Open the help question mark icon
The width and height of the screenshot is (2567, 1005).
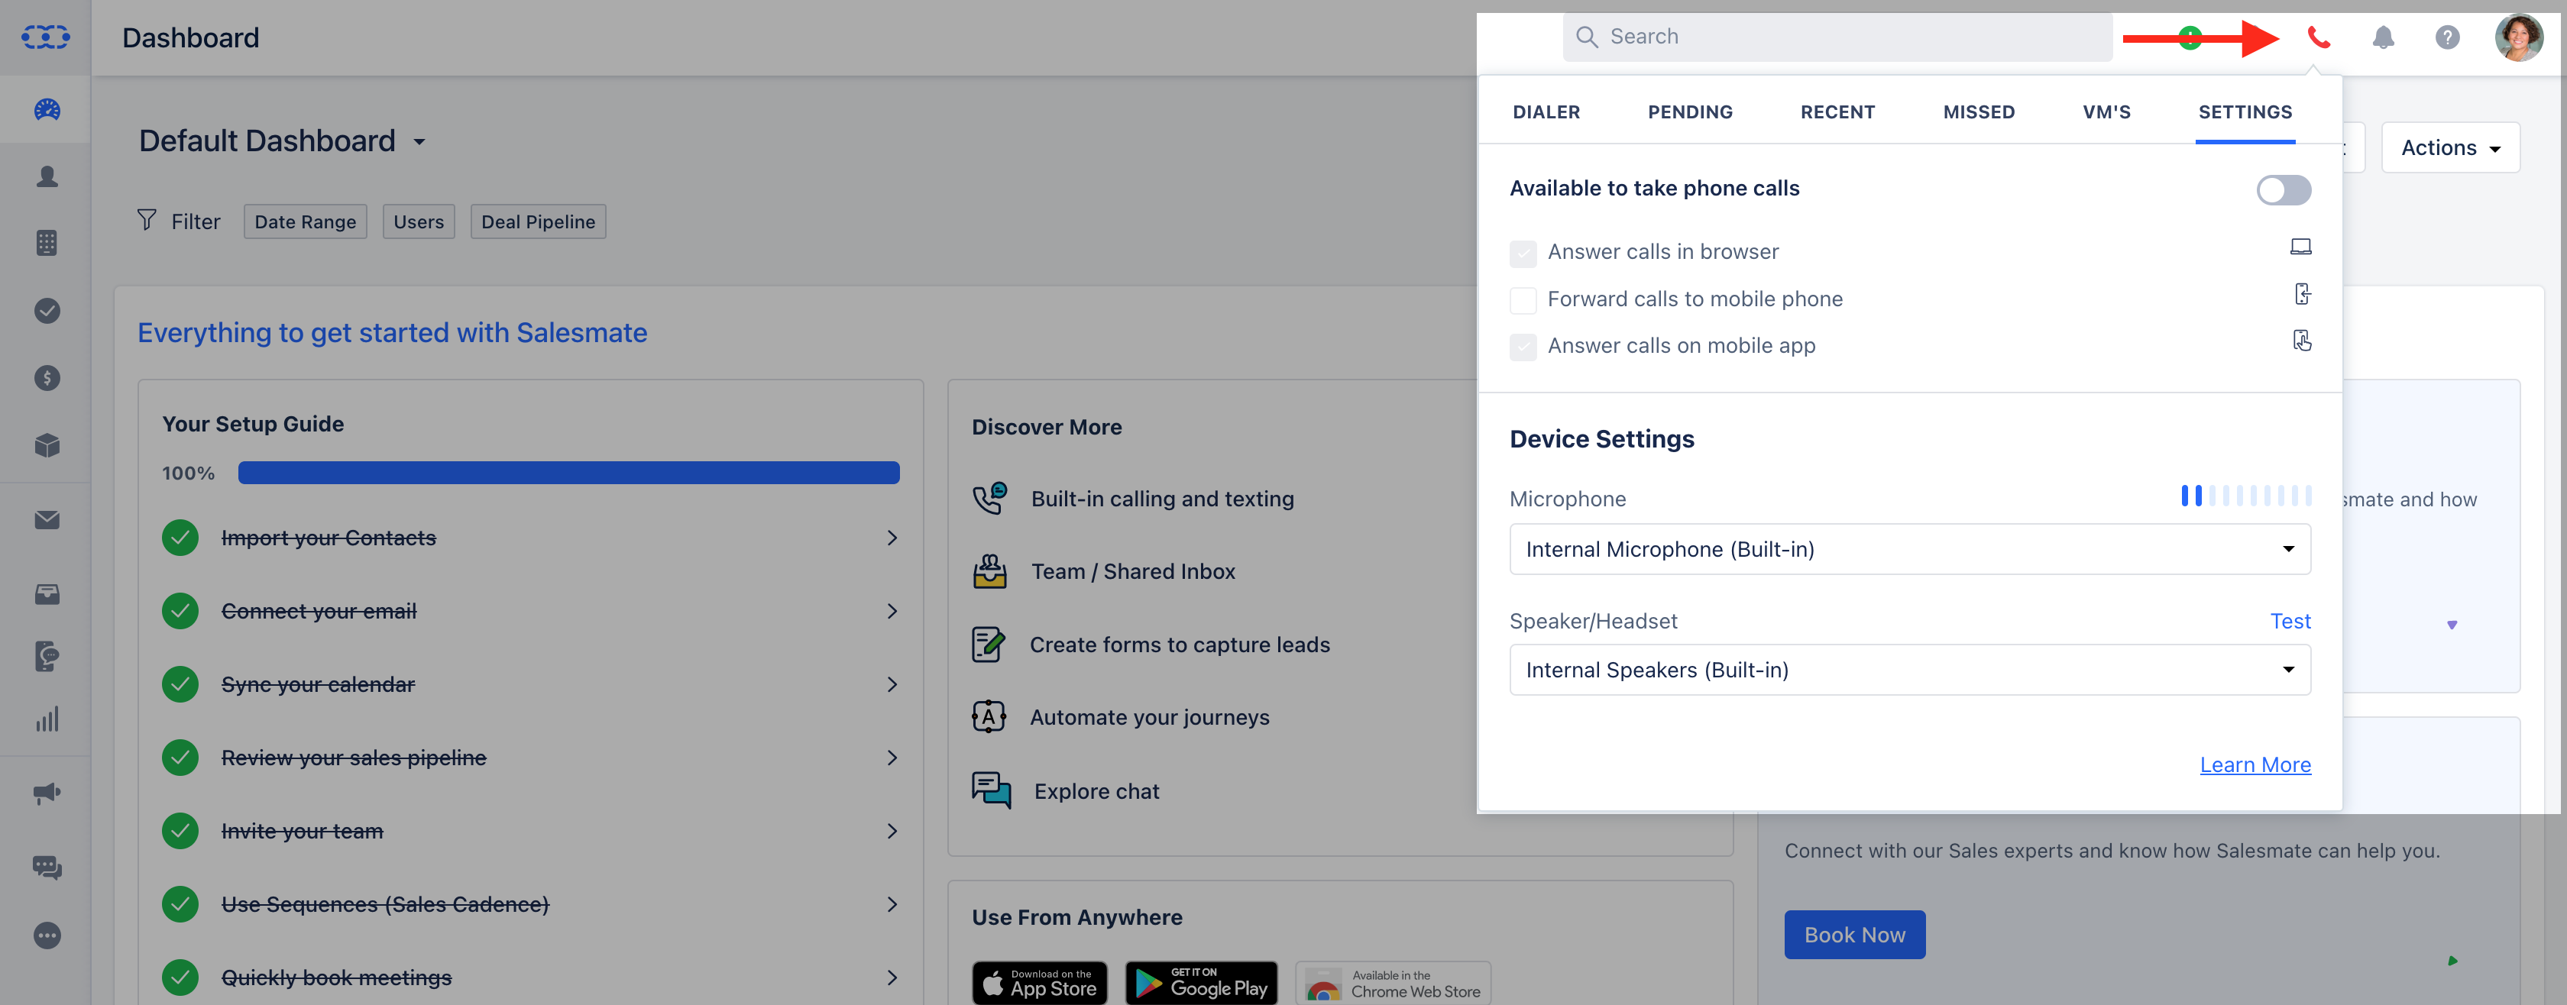[x=2447, y=38]
